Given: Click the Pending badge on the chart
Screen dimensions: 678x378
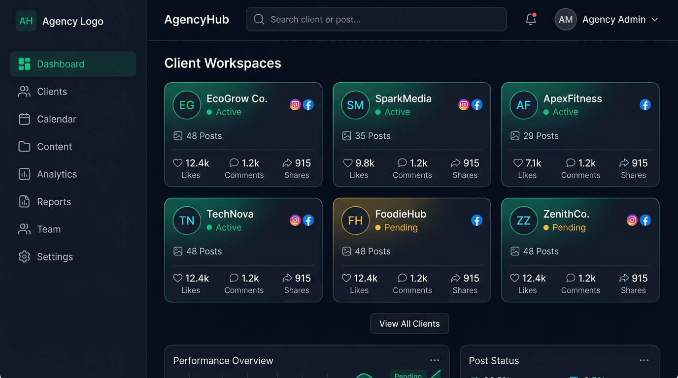Looking at the screenshot, I should [x=408, y=375].
